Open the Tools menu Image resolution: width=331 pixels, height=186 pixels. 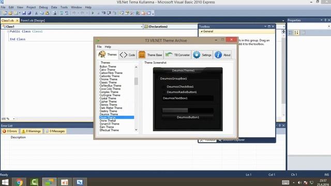pos(64,7)
